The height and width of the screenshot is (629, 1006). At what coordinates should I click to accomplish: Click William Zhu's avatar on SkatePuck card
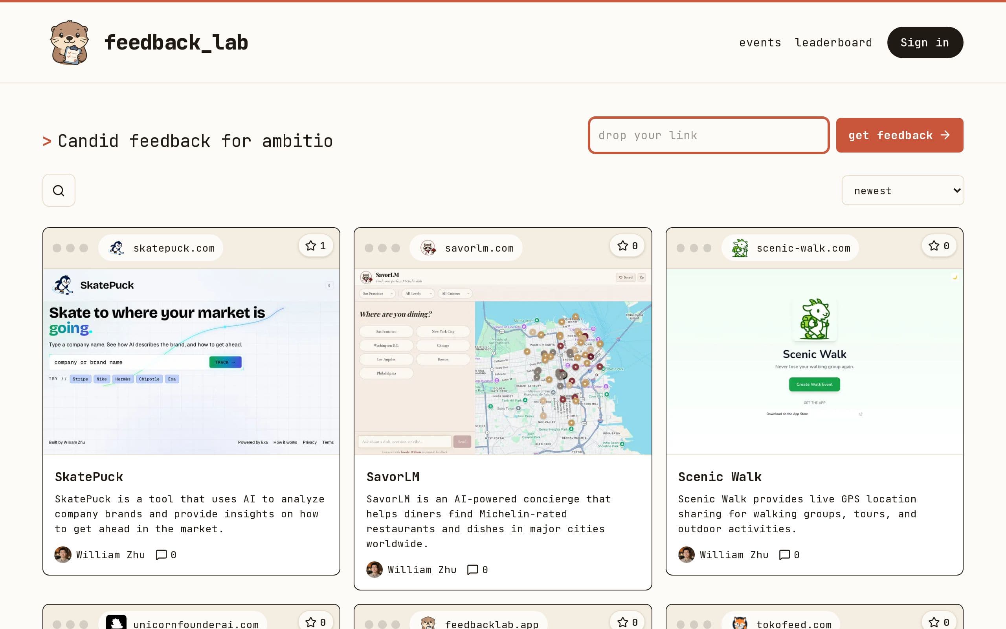pos(63,555)
